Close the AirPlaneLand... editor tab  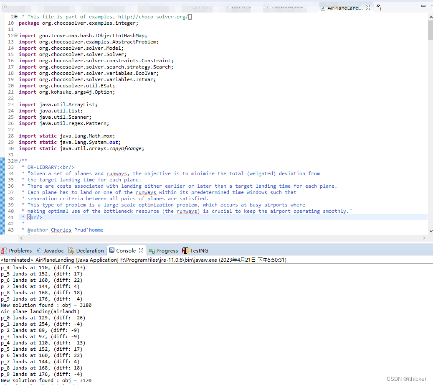click(368, 8)
